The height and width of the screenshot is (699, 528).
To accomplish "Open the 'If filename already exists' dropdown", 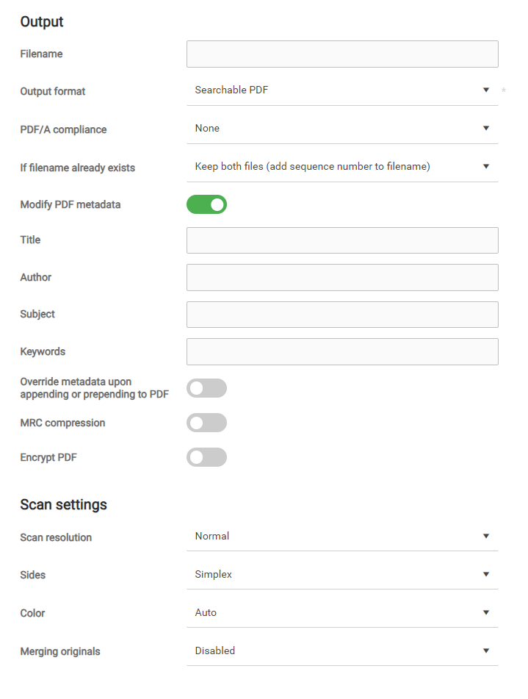I will [x=338, y=167].
